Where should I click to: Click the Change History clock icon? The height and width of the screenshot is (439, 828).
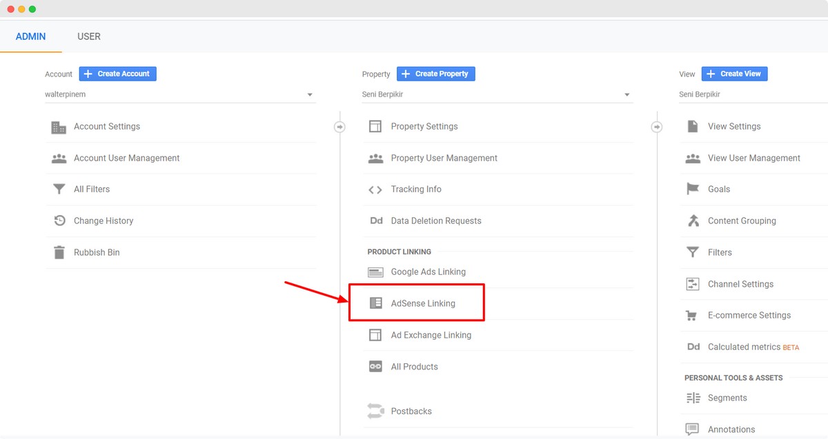(x=59, y=221)
